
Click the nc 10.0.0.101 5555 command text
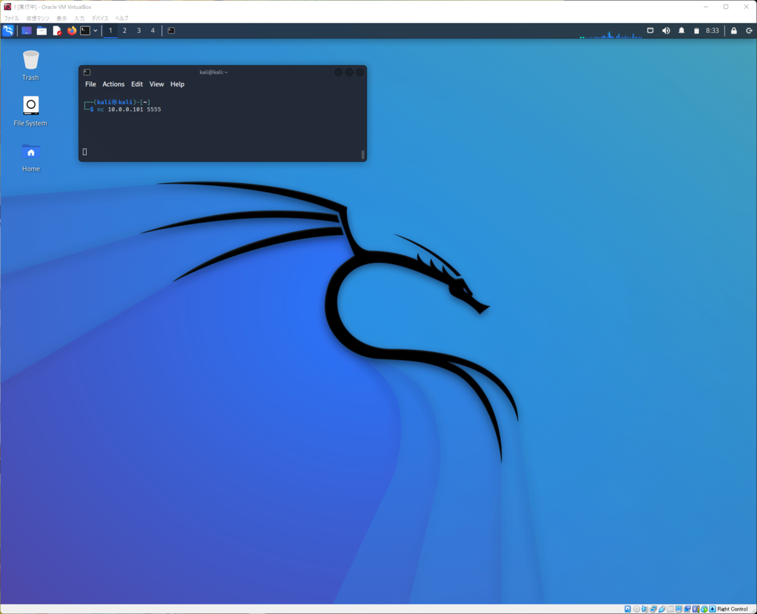[129, 110]
